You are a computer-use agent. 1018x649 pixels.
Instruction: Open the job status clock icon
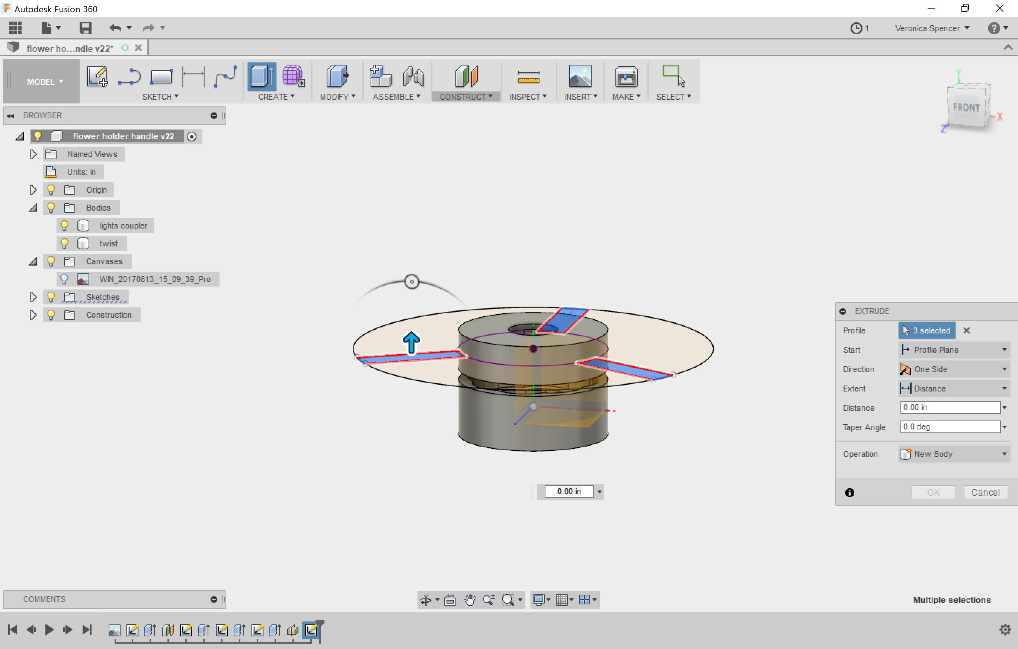point(856,28)
